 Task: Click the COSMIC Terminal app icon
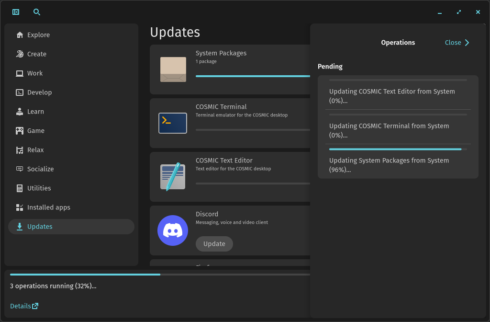pos(173,123)
